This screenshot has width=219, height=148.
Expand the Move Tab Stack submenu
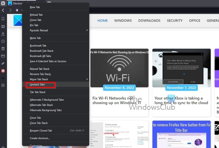pyautogui.click(x=56, y=79)
